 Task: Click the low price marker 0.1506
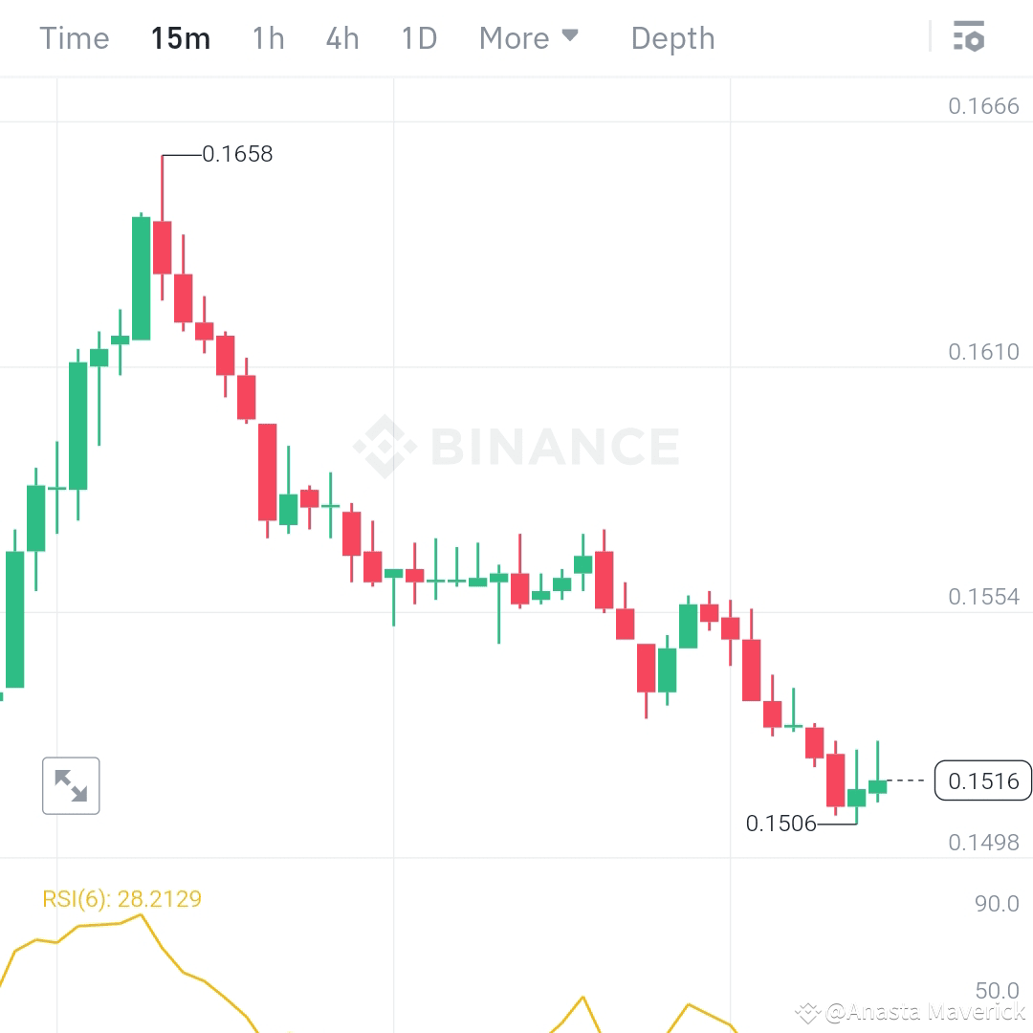point(781,824)
